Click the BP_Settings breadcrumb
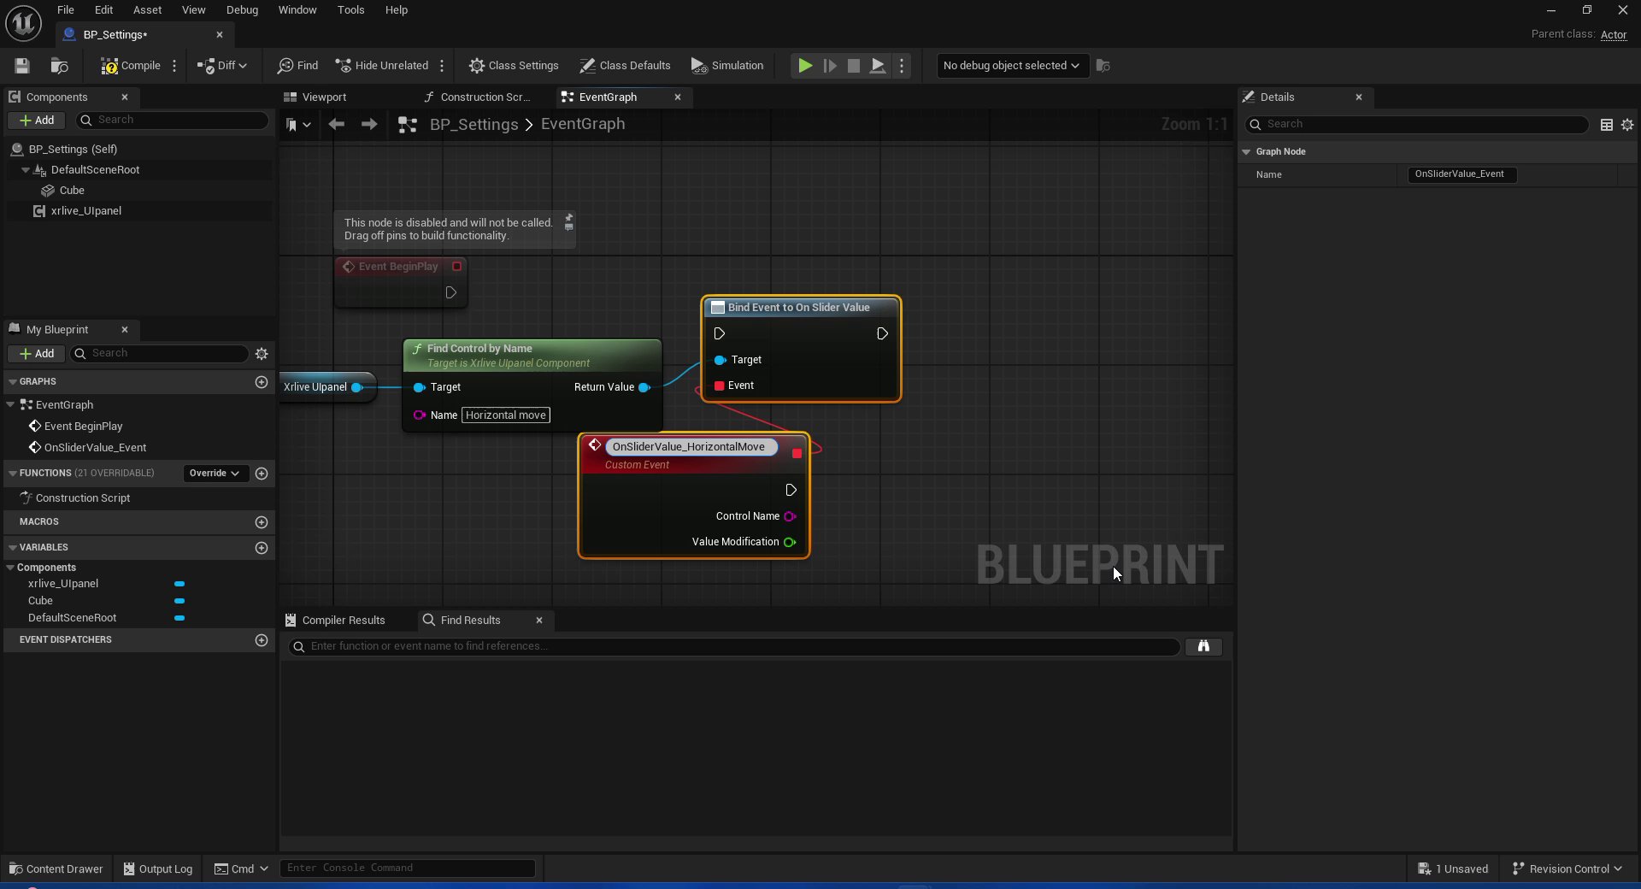This screenshot has height=889, width=1641. 473,125
